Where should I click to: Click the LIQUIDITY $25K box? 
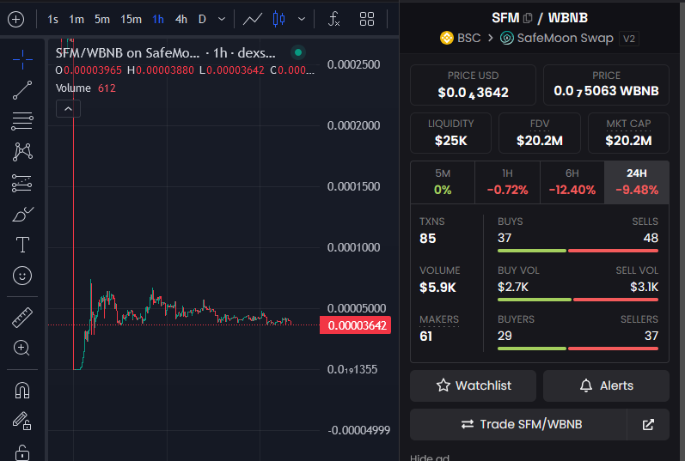(451, 133)
